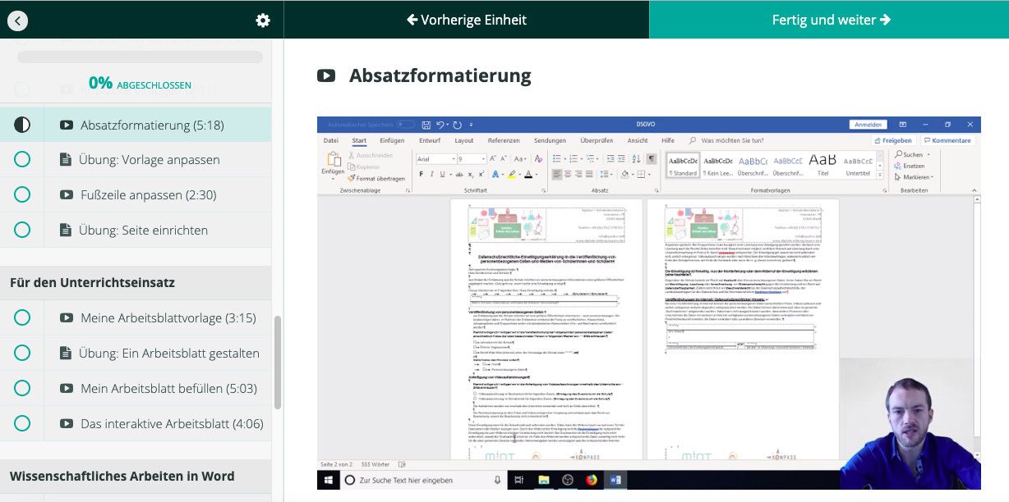1009x502 pixels.
Task: Apply the Standard paragraph style
Action: pos(683,163)
